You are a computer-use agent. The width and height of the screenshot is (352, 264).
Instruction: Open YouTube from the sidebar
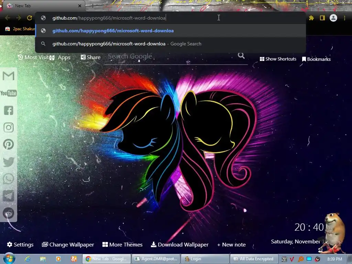[9, 93]
